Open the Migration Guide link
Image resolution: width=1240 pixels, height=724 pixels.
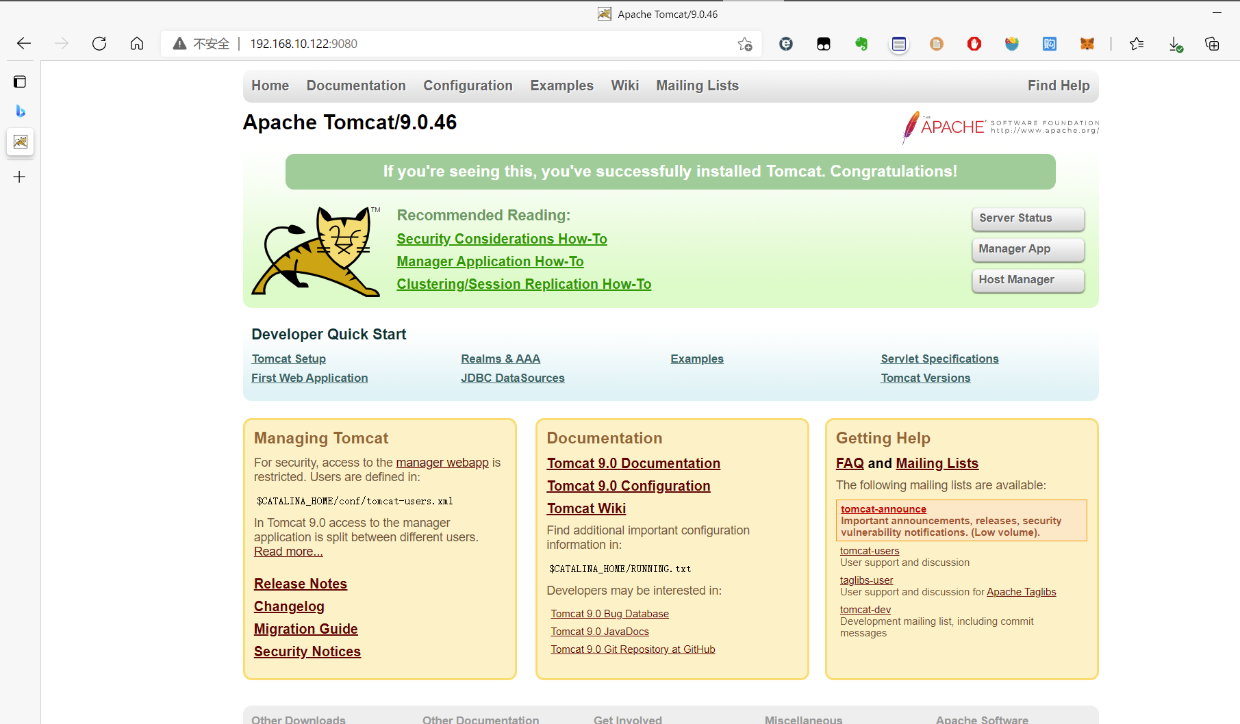point(306,629)
